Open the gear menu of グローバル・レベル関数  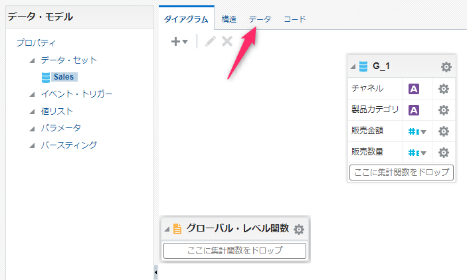299,230
